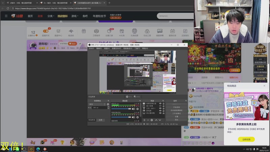Image resolution: width=270 pixels, height=152 pixels.
Task: Open the hamburger menu on Douyu header
Action: (x=6, y=16)
